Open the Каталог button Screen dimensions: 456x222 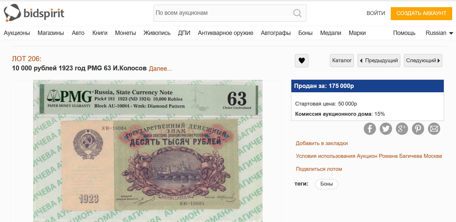pos(342,60)
